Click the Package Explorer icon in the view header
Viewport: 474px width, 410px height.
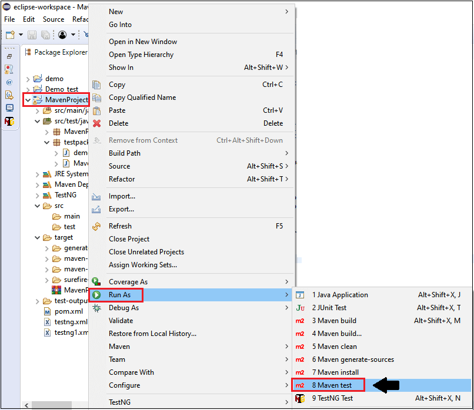(28, 52)
